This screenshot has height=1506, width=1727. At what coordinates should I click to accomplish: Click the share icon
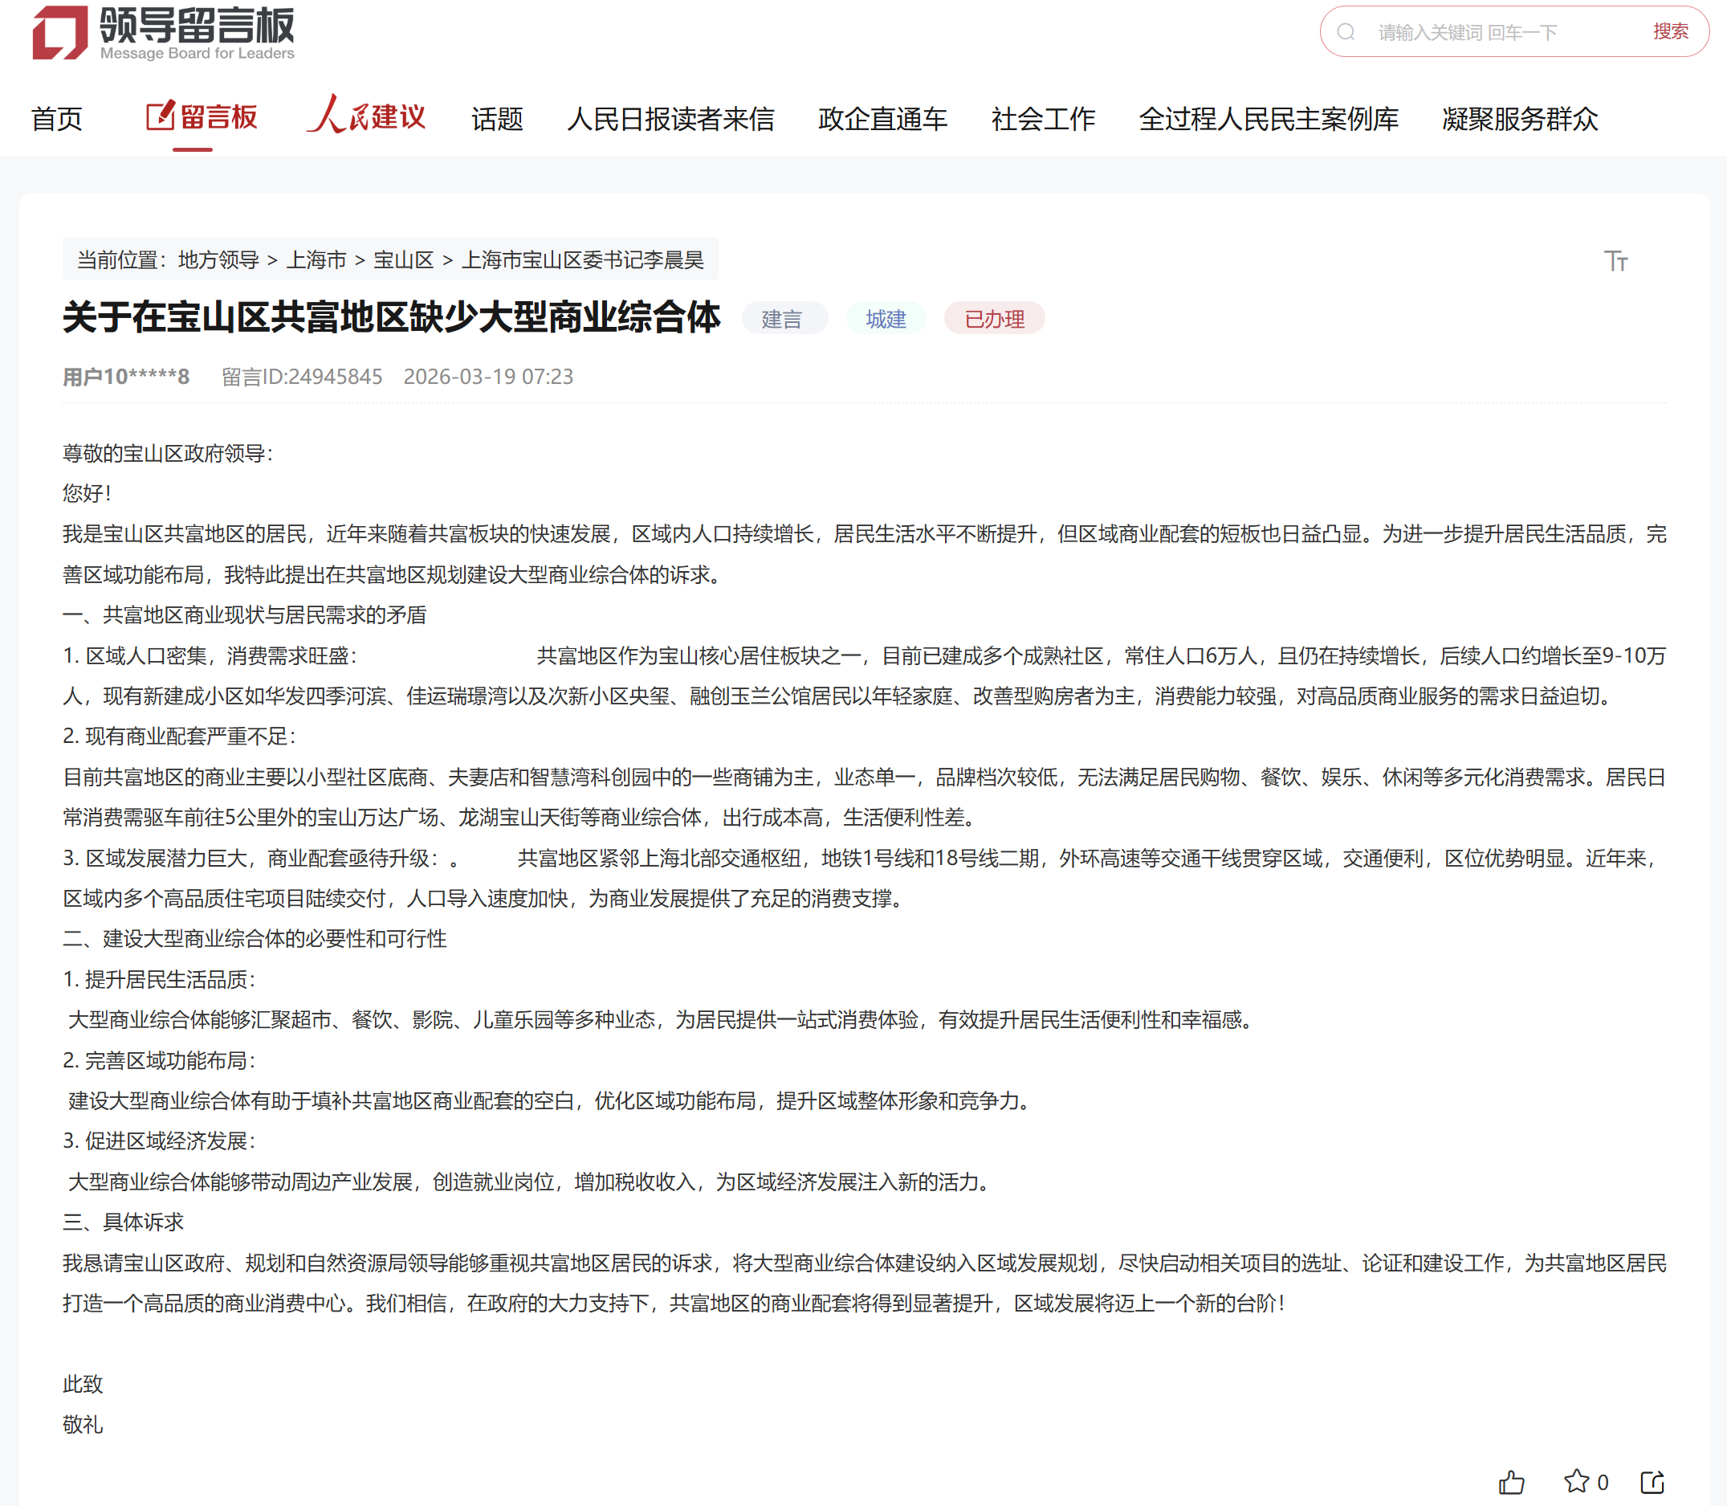1652,1482
